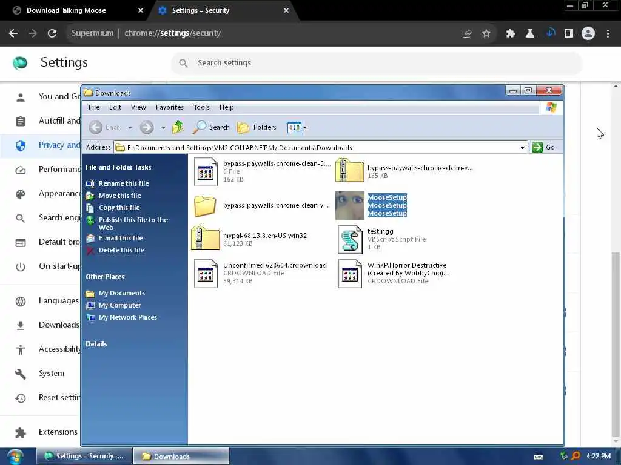Select Unconfirmed 628604.crdownload file icon
The width and height of the screenshot is (621, 465).
pyautogui.click(x=206, y=274)
